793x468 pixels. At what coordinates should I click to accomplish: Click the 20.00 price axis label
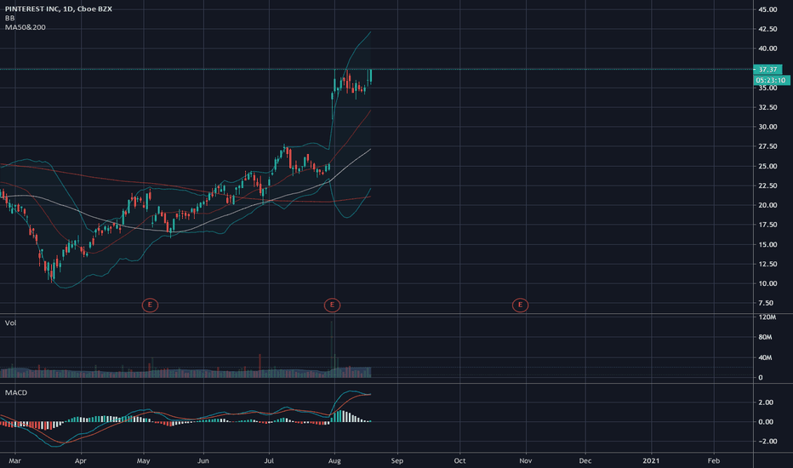tap(767, 205)
